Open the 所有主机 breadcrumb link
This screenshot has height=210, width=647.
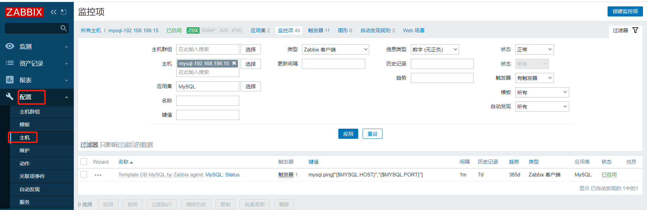91,31
